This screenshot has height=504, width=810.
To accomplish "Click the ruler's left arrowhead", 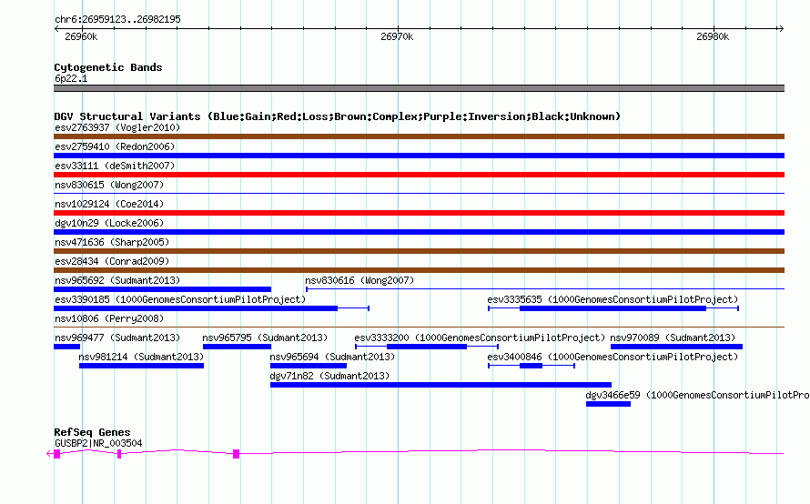I will tap(56, 29).
